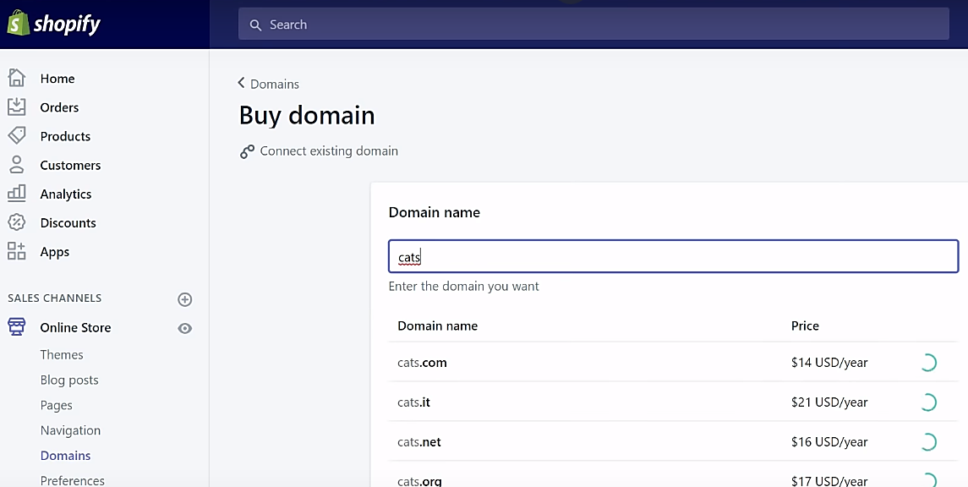Select the cats.org domain row
968x487 pixels.
673,474
